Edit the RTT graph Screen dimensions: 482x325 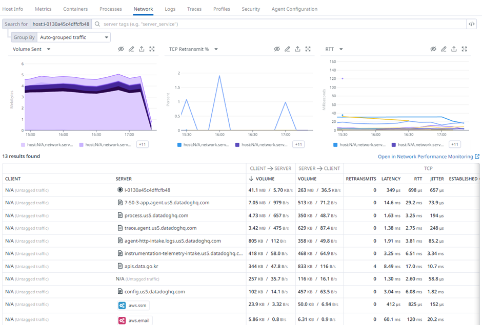(444, 49)
